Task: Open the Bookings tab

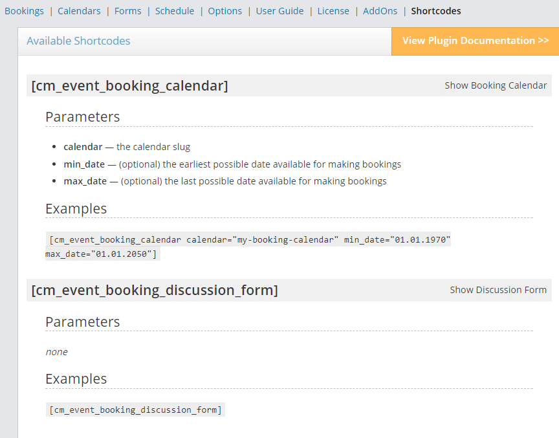Action: 24,11
